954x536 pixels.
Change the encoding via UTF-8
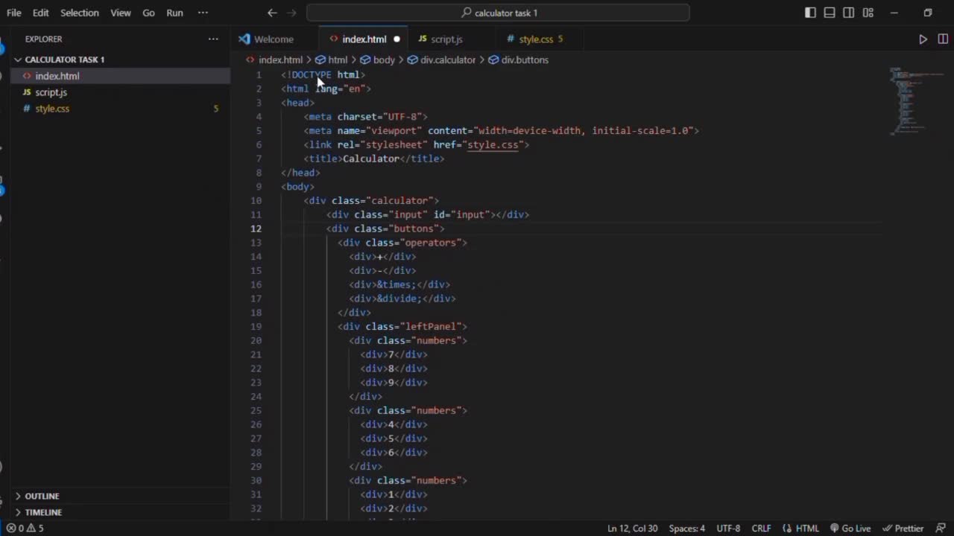tap(728, 529)
